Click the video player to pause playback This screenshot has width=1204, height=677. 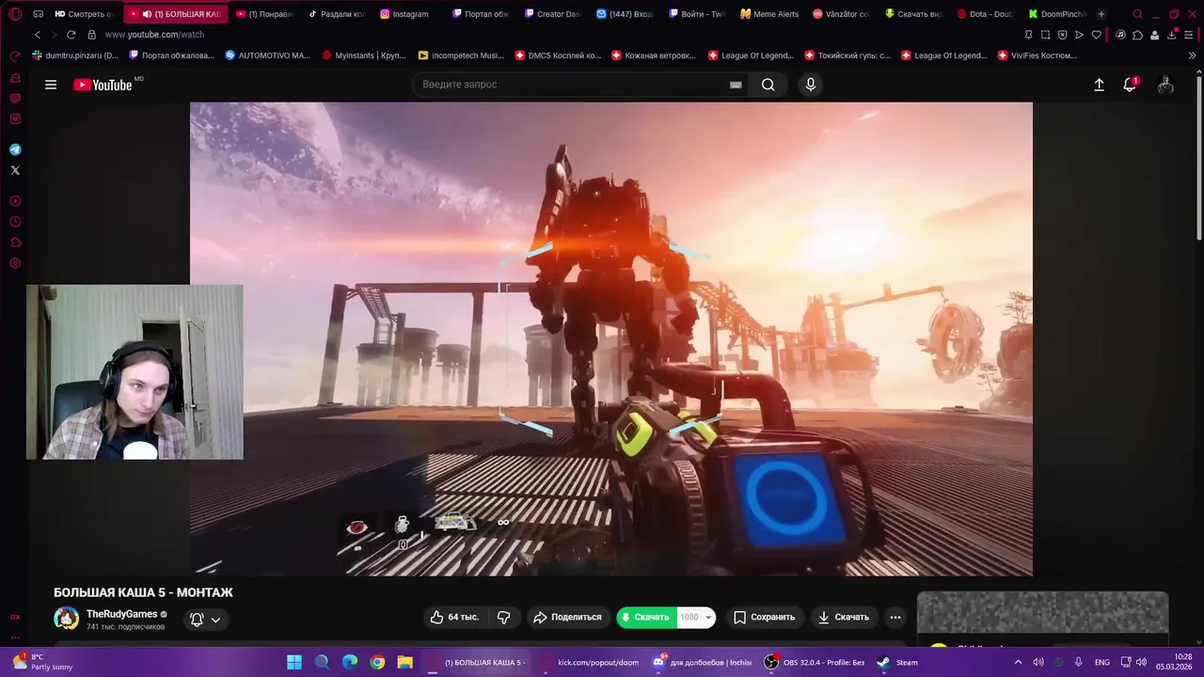611,338
